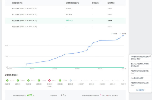
Task: Click the clock icon for 2023.06
Action: click(70, 80)
